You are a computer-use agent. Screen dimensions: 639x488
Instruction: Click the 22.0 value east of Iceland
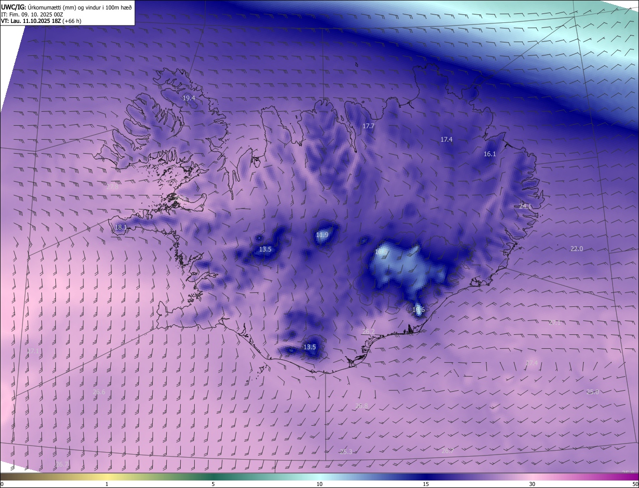click(x=577, y=248)
